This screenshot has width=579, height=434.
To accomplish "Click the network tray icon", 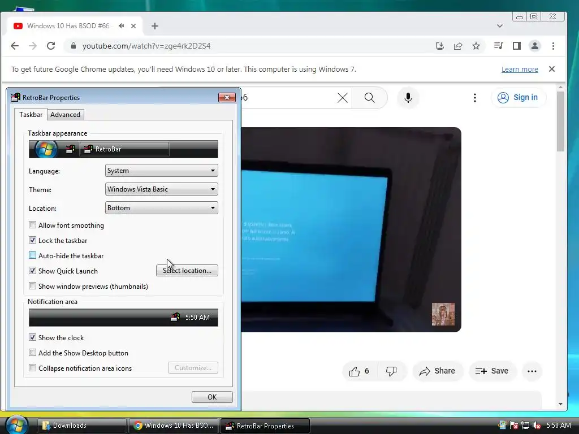I will point(525,426).
